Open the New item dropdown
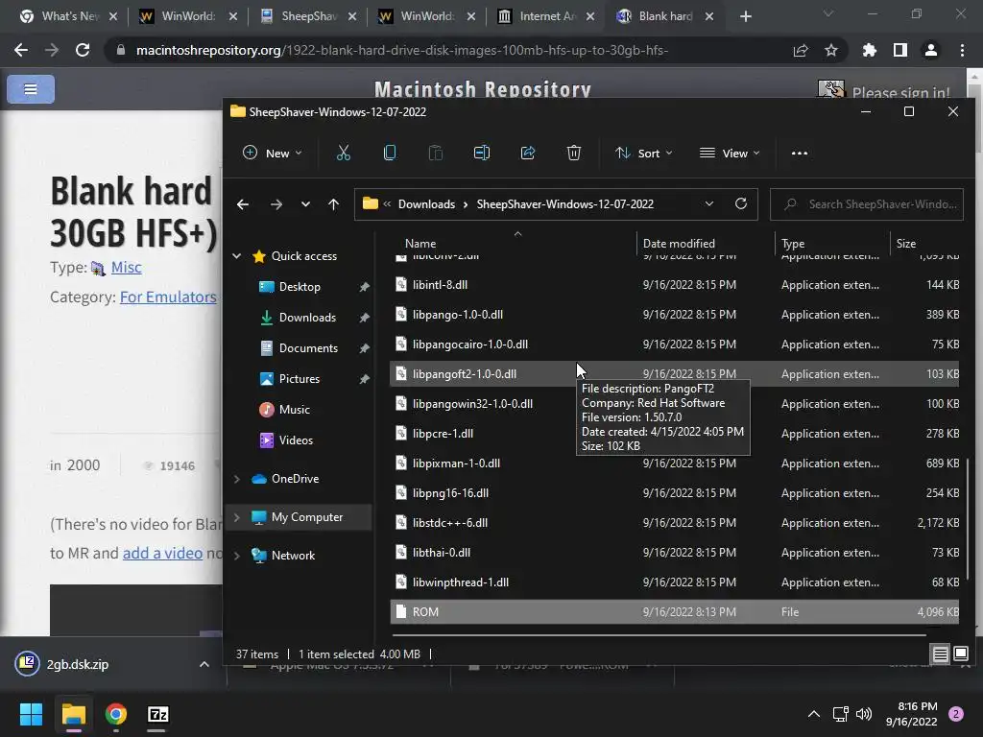This screenshot has height=737, width=983. coord(272,153)
